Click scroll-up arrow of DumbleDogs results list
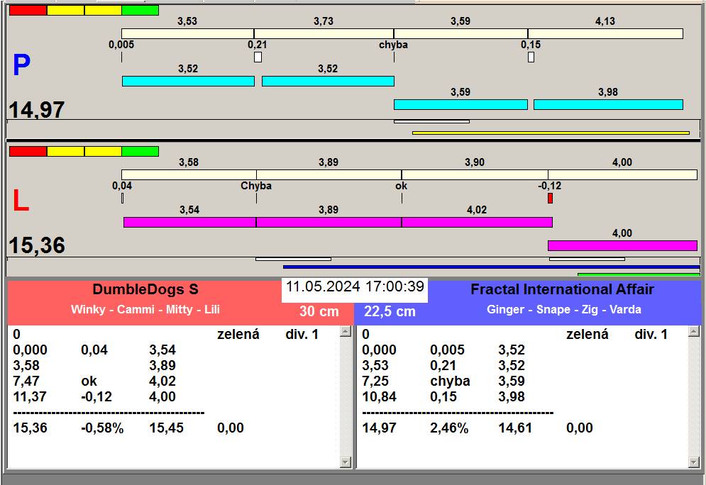Image resolution: width=706 pixels, height=485 pixels. [346, 332]
